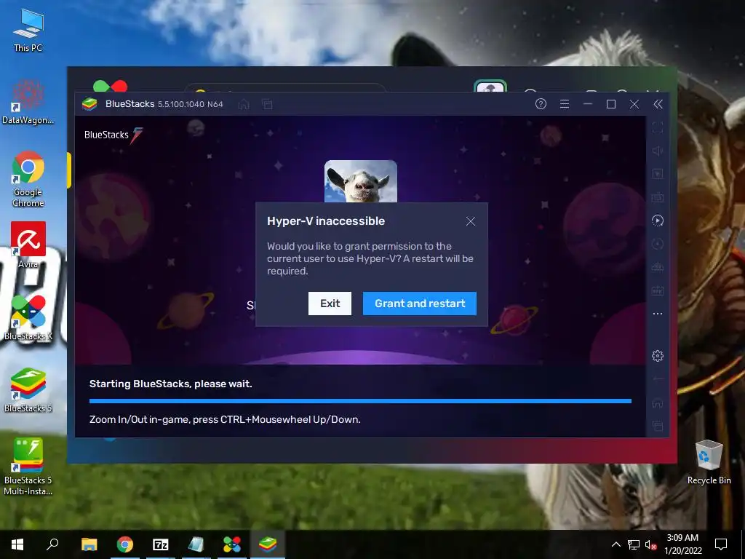Open the BlueStacks hamburger menu
The width and height of the screenshot is (745, 559).
click(x=565, y=104)
